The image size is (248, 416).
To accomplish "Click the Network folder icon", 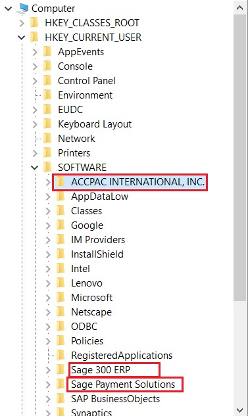I will 47,138.
